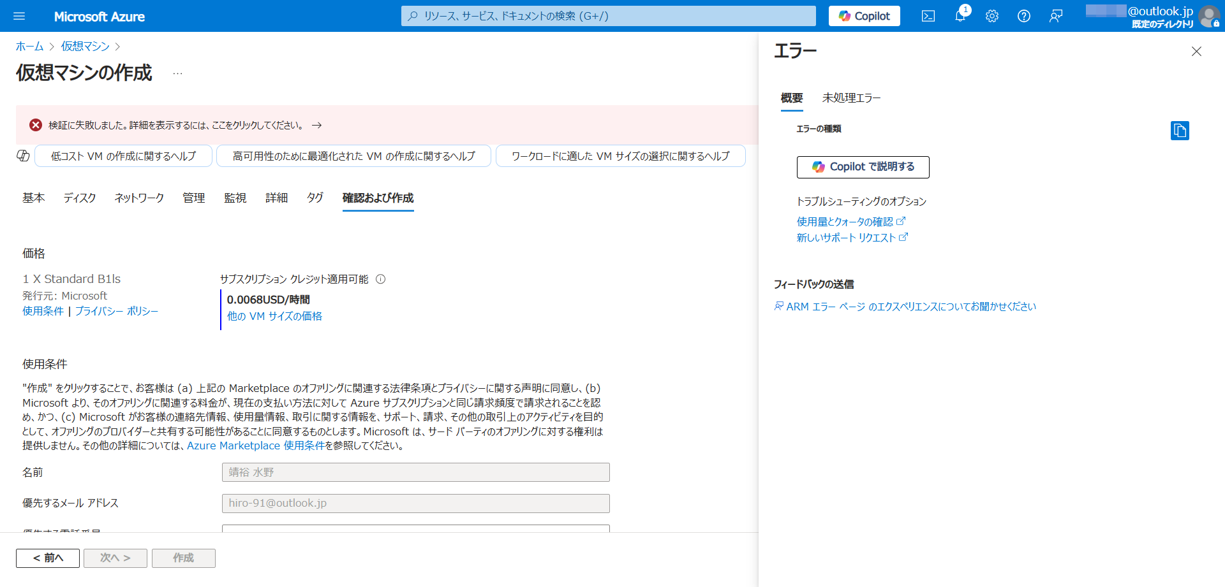This screenshot has width=1225, height=587.
Task: Close the error panel
Action: [x=1196, y=52]
